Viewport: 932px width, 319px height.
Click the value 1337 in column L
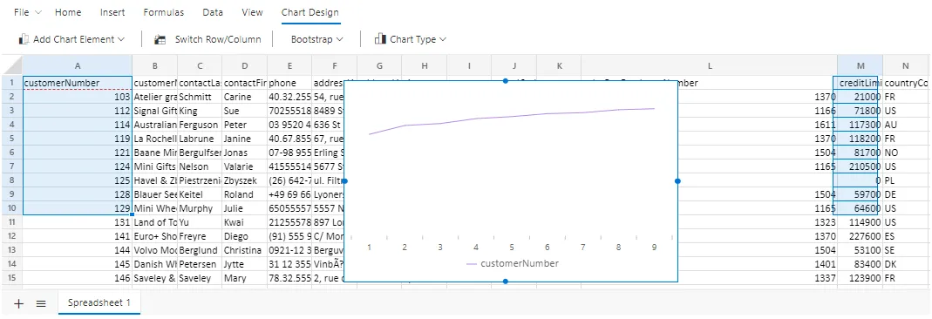826,278
